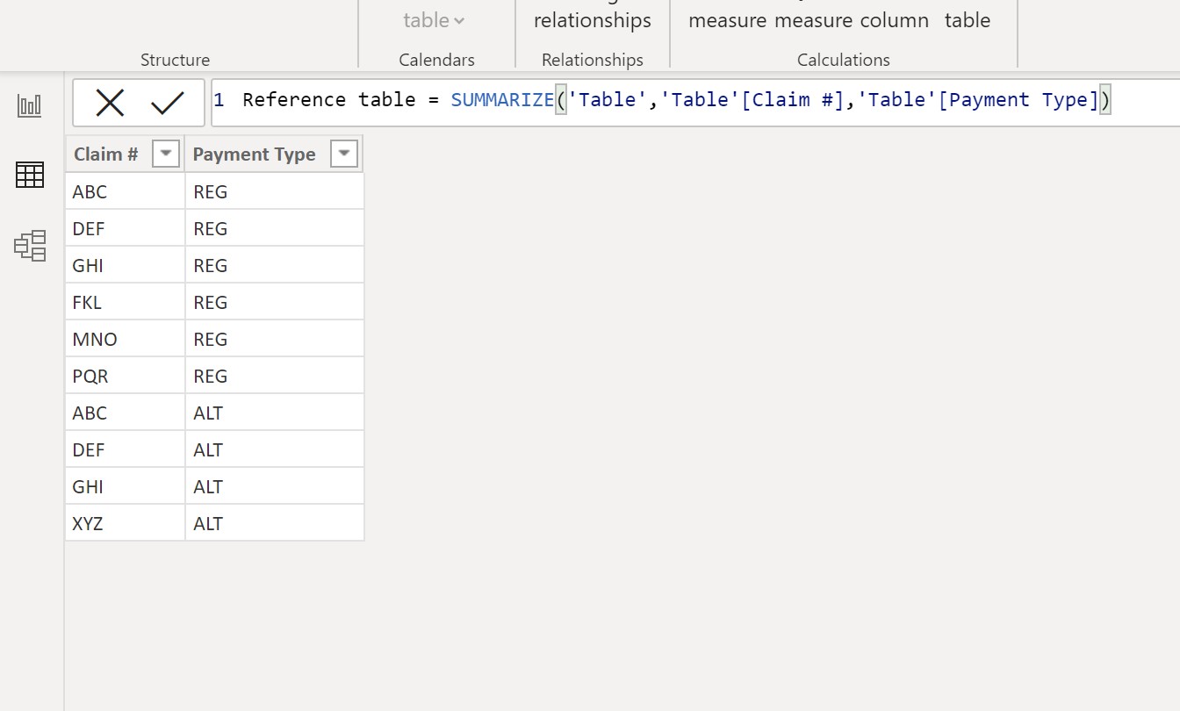This screenshot has height=711, width=1180.
Task: Select the XYZ claim cell
Action: click(125, 523)
